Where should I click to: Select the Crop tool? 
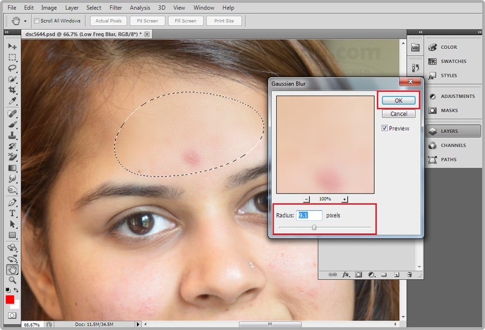click(12, 88)
